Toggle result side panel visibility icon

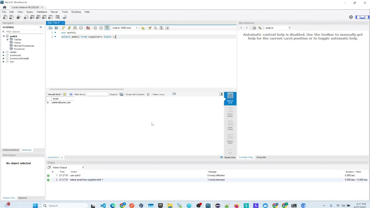(x=221, y=94)
